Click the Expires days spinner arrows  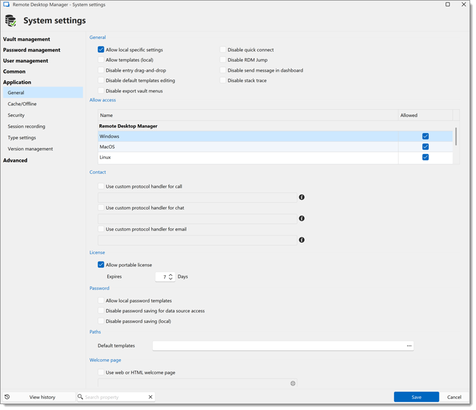(171, 276)
